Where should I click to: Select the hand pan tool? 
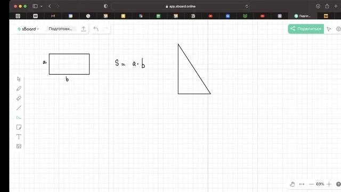point(293,184)
